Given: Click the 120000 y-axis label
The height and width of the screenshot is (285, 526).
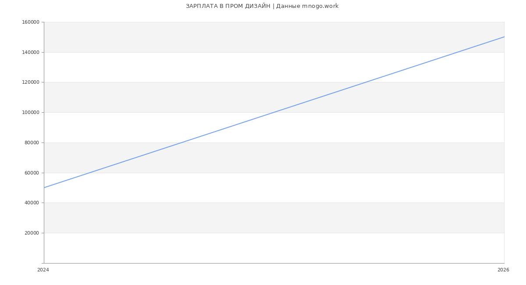Looking at the screenshot, I should coord(31,82).
